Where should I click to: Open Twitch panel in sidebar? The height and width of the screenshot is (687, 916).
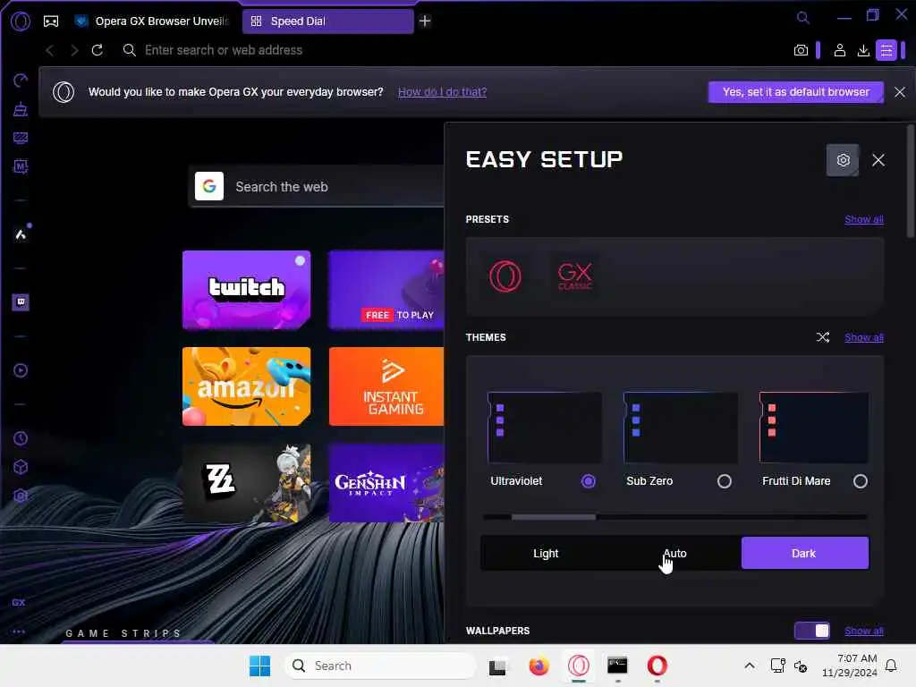[21, 302]
